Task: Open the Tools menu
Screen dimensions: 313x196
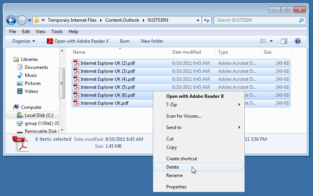Action: click(x=57, y=32)
